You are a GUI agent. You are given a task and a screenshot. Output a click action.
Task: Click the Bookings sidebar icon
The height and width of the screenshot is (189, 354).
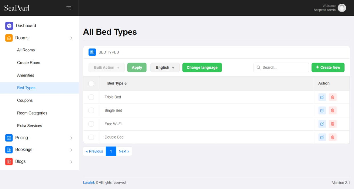click(9, 150)
